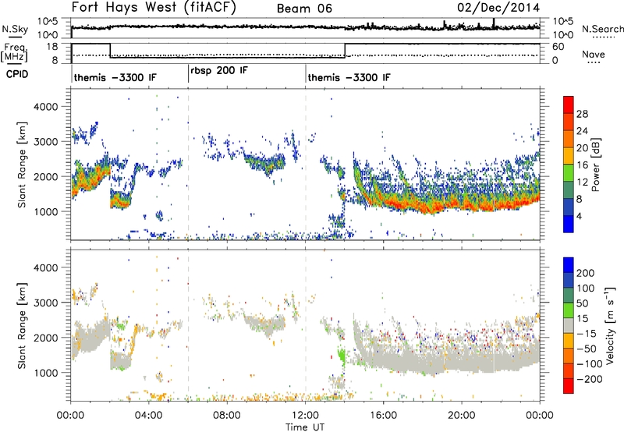Image resolution: width=624 pixels, height=432 pixels.
Task: Click the date '02/Dec/2014'
Action: click(498, 8)
